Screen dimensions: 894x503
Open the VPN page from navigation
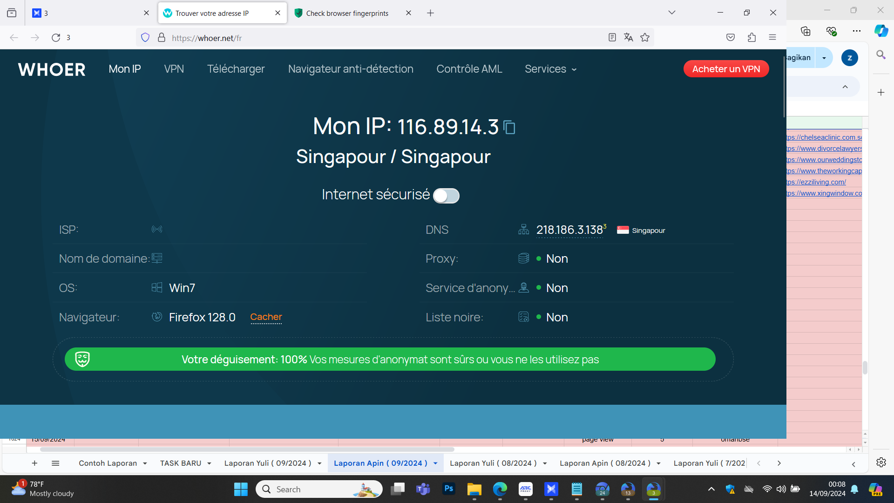point(174,69)
